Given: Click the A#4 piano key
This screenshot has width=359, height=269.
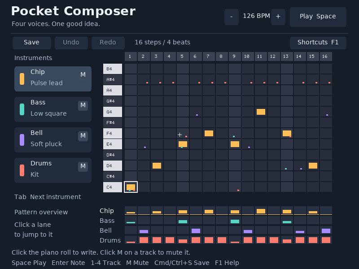Looking at the screenshot, I should point(113,80).
